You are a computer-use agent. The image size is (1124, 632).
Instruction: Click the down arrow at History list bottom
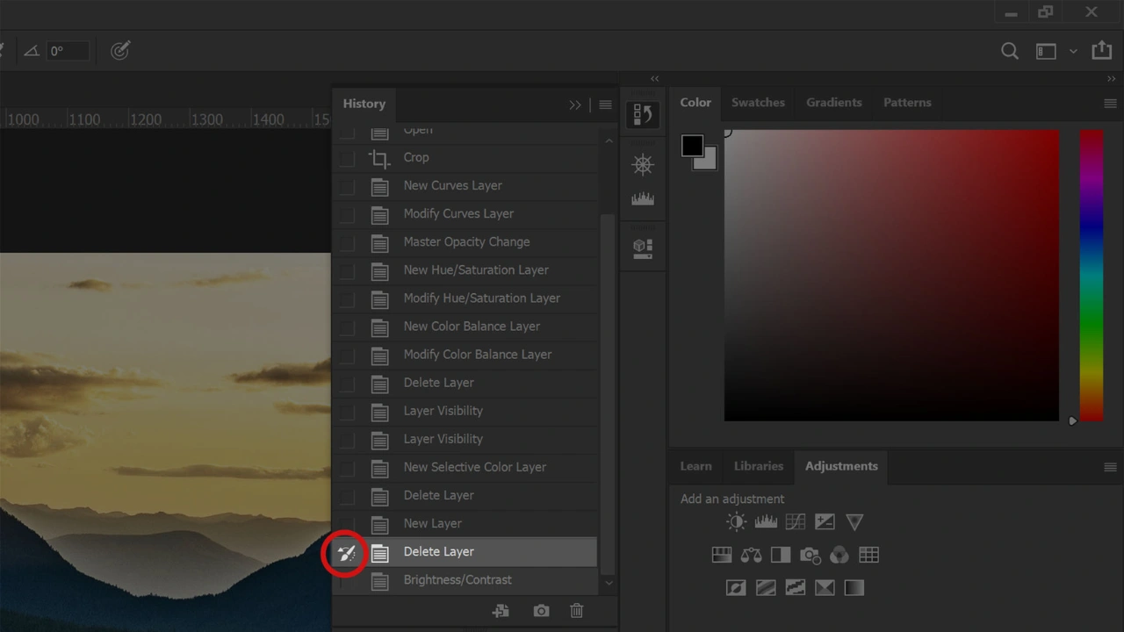tap(609, 582)
